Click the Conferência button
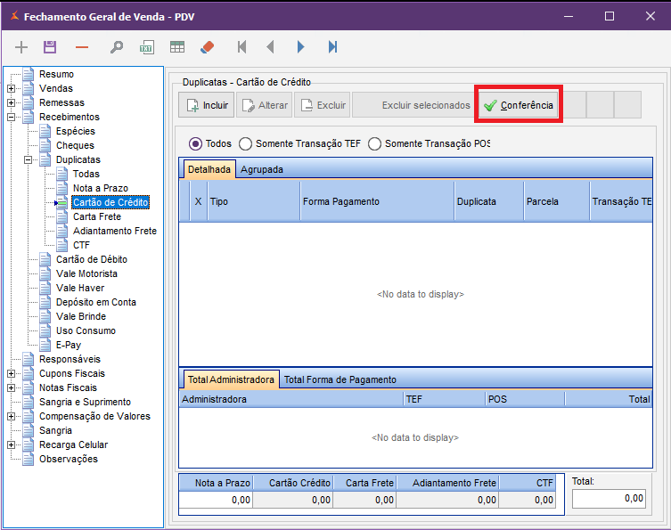The width and height of the screenshot is (671, 530). (518, 105)
